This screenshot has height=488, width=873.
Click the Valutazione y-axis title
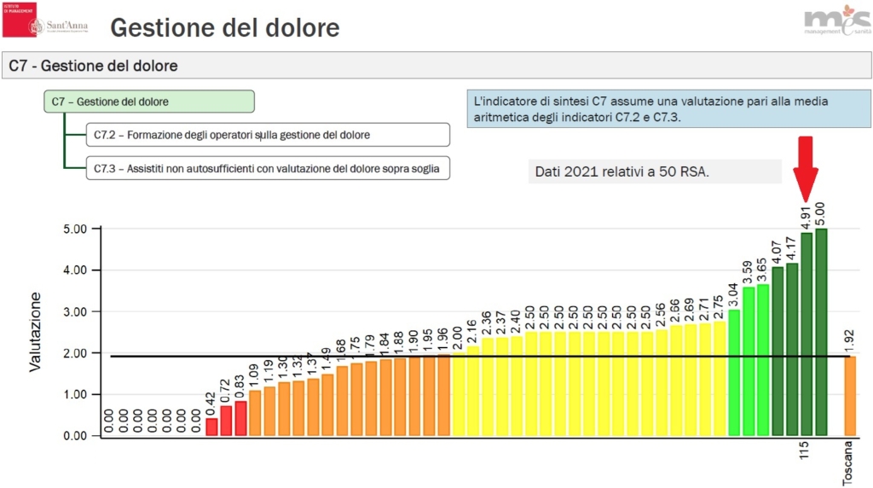tap(35, 332)
